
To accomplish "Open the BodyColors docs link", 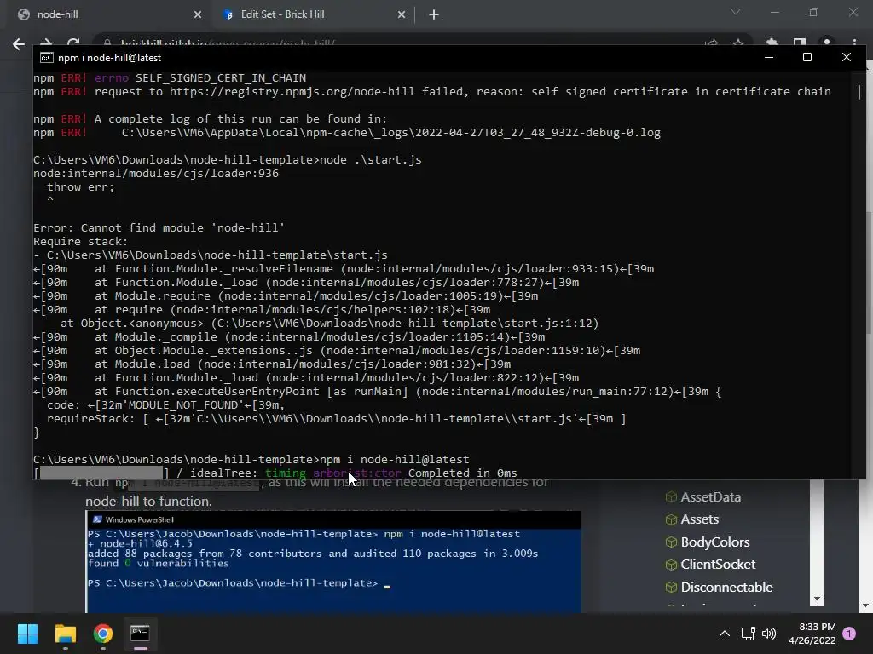I will coord(715,542).
